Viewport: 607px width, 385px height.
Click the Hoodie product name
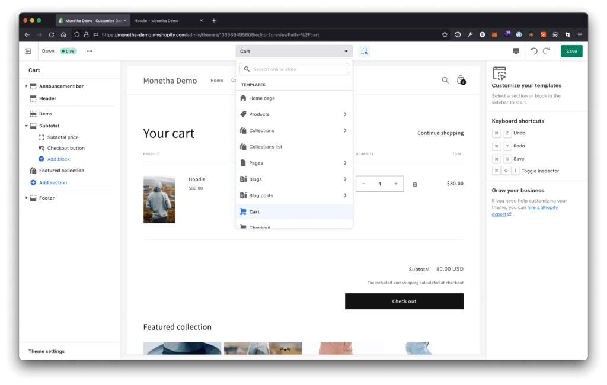(x=197, y=179)
